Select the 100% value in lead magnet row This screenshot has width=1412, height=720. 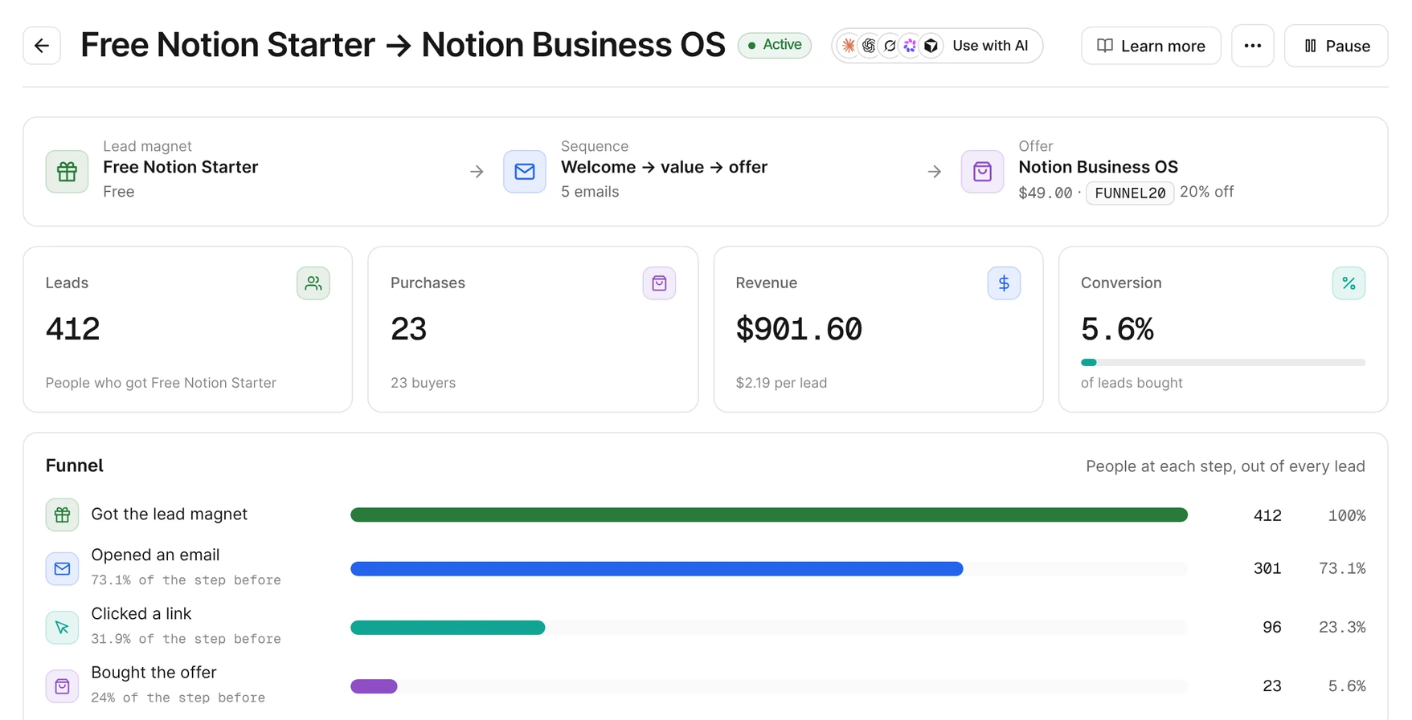(x=1346, y=515)
